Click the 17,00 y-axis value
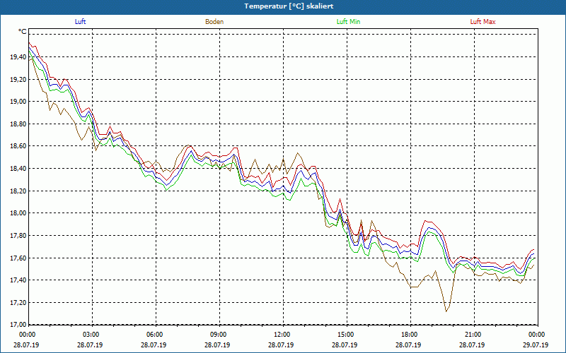Image resolution: width=566 pixels, height=353 pixels. (18, 324)
